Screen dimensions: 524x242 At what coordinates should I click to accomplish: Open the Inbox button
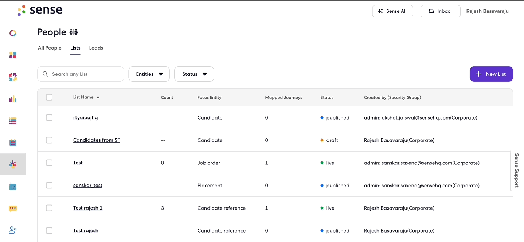(441, 11)
